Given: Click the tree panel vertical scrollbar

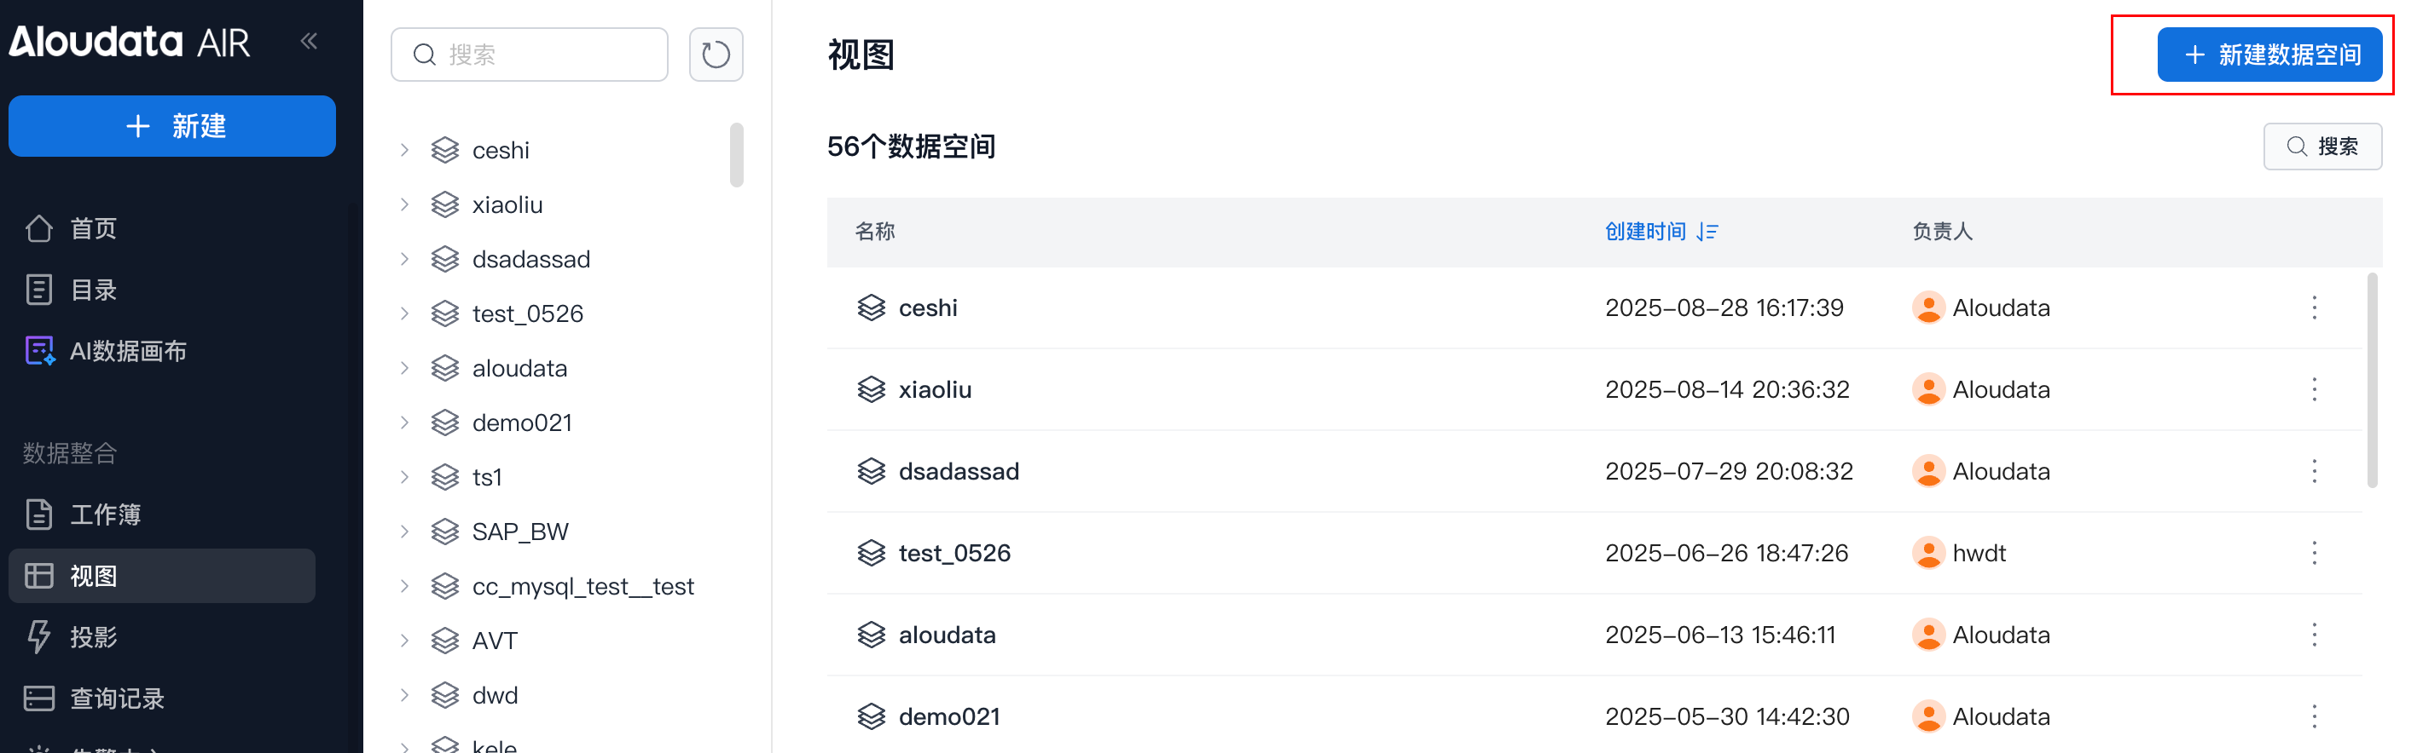Looking at the screenshot, I should [737, 156].
